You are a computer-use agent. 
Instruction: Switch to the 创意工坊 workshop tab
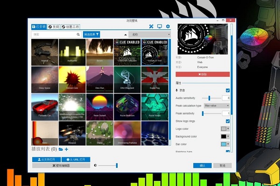pyautogui.click(x=71, y=27)
